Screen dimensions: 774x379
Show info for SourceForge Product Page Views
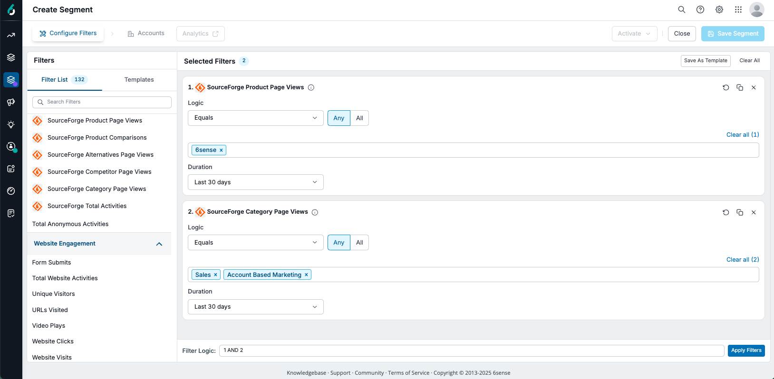click(311, 87)
